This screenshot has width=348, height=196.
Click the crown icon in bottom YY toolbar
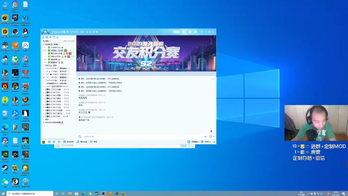[x=43, y=142]
